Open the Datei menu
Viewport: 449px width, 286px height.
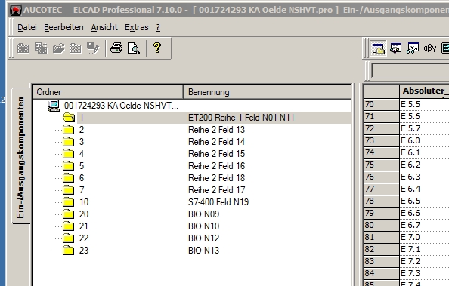pos(27,27)
